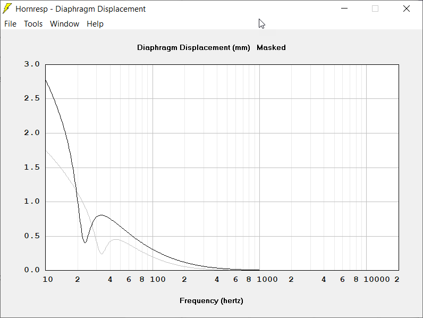Viewport: 423px width, 318px height.
Task: Click the 2.0 y-axis value
Action: click(32, 133)
